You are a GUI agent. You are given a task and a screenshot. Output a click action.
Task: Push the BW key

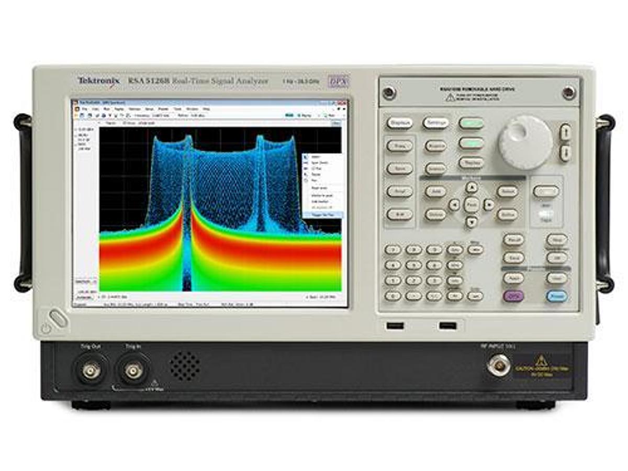(400, 214)
